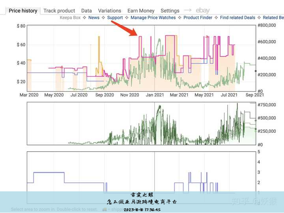Click the #600,000 rank axis label
284x213 pixels.
point(267,42)
